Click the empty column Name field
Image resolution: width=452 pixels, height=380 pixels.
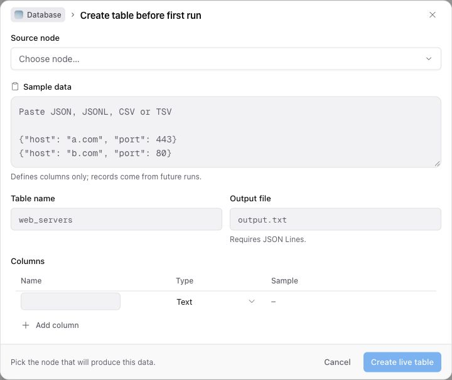tap(70, 302)
